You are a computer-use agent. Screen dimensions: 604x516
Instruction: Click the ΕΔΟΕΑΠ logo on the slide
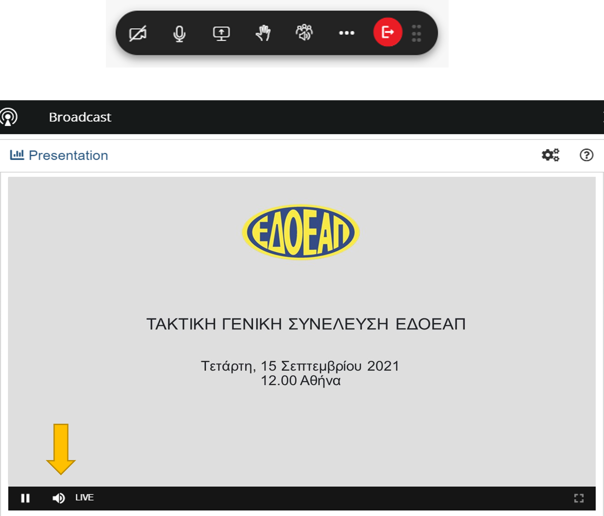pos(301,232)
